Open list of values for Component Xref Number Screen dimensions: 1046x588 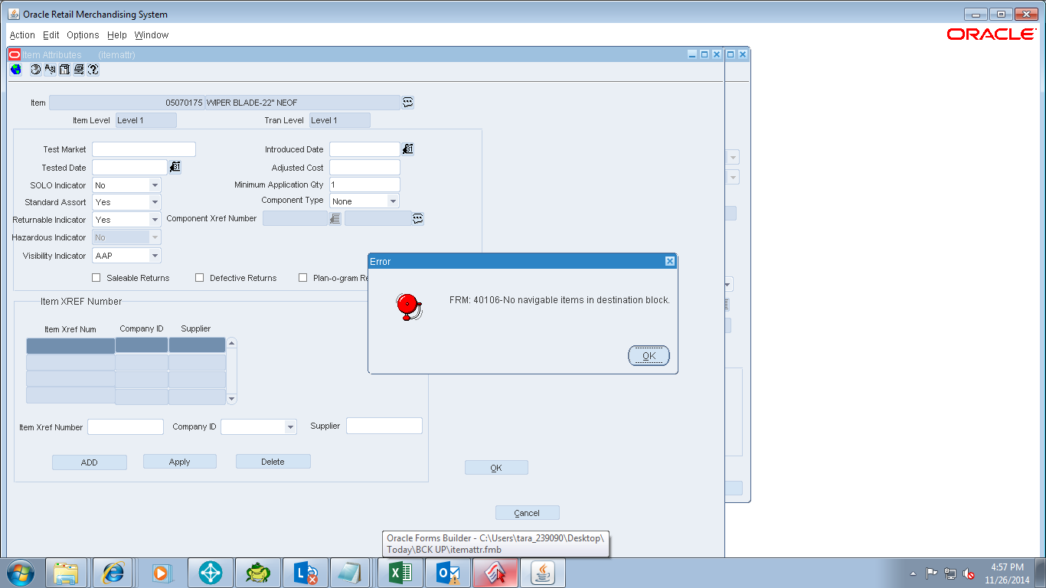[335, 218]
